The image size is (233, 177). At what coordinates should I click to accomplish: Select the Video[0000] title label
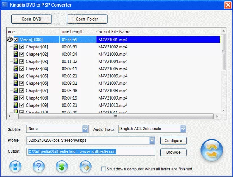[31, 40]
